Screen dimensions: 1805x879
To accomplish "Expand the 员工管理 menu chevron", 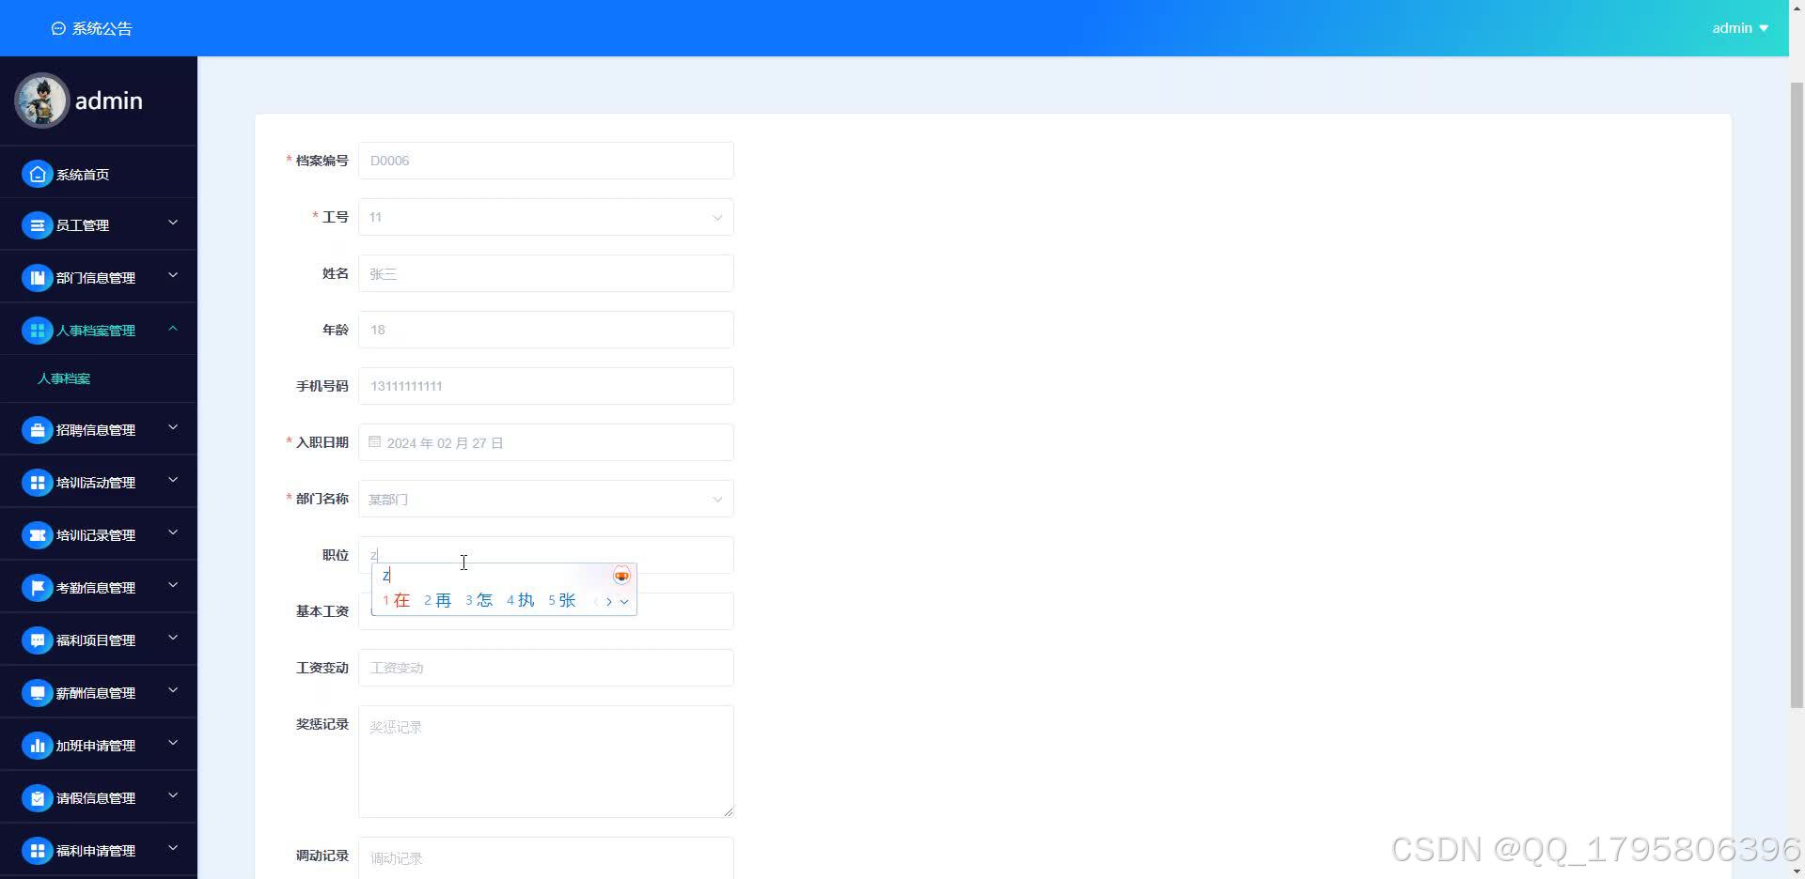I will (173, 224).
